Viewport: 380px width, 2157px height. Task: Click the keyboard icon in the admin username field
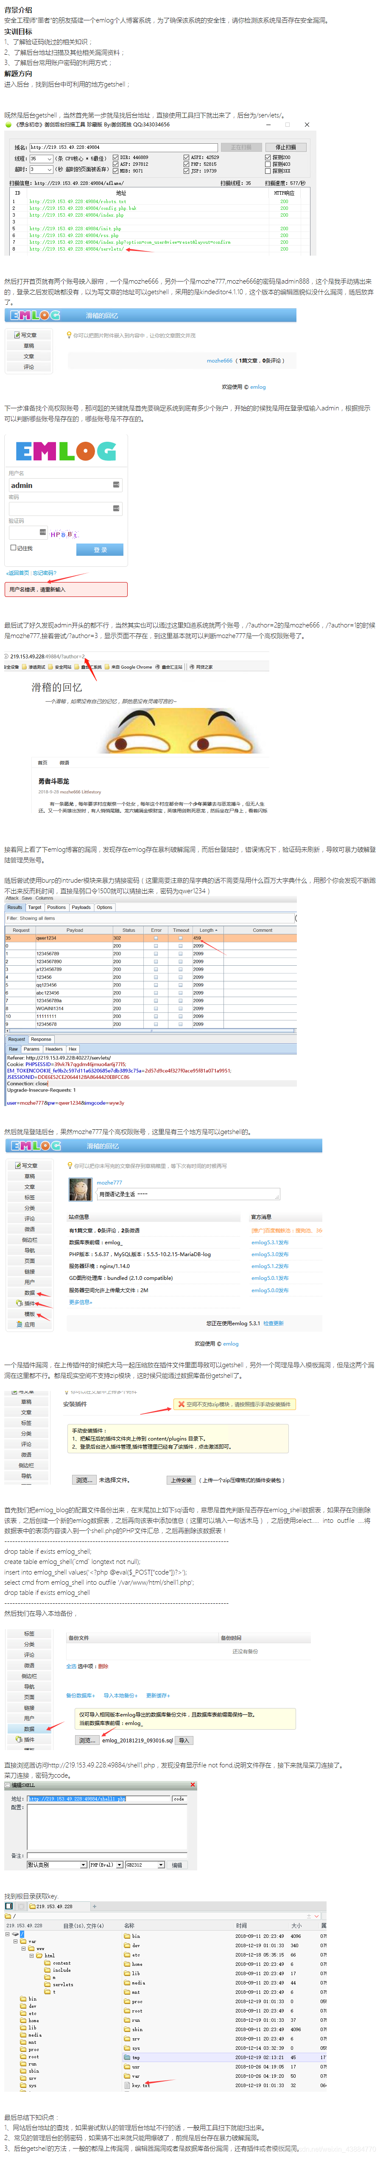point(115,485)
